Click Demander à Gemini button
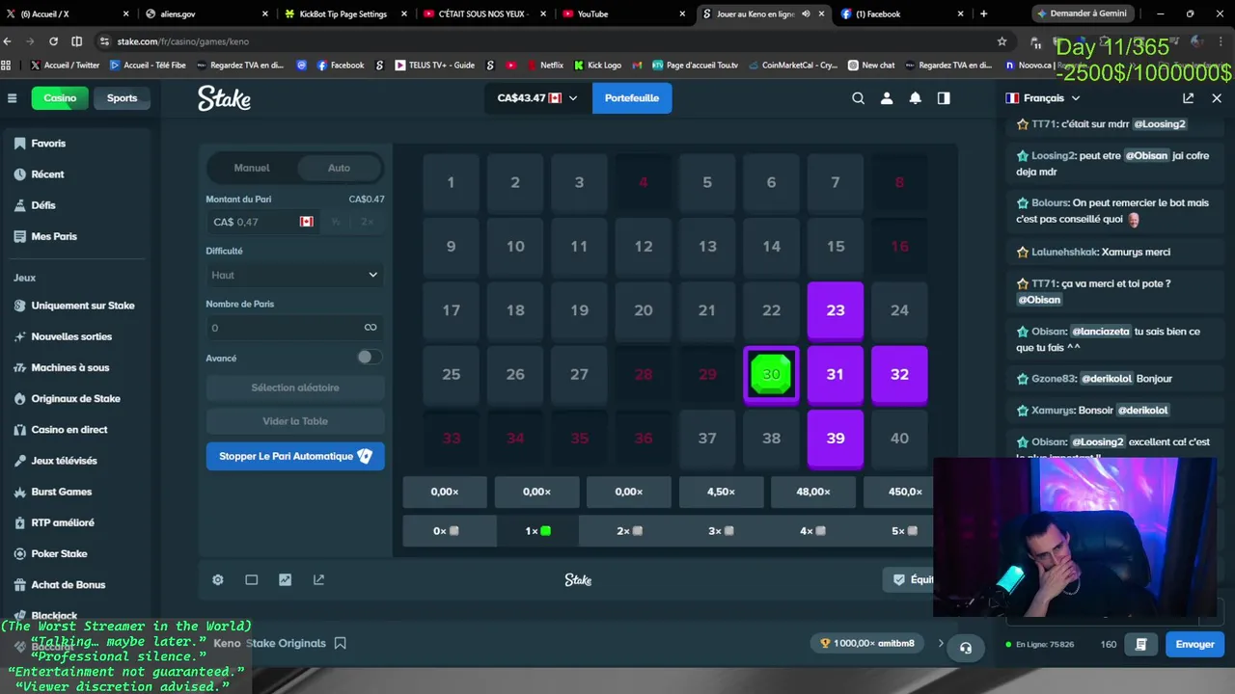 tap(1082, 13)
